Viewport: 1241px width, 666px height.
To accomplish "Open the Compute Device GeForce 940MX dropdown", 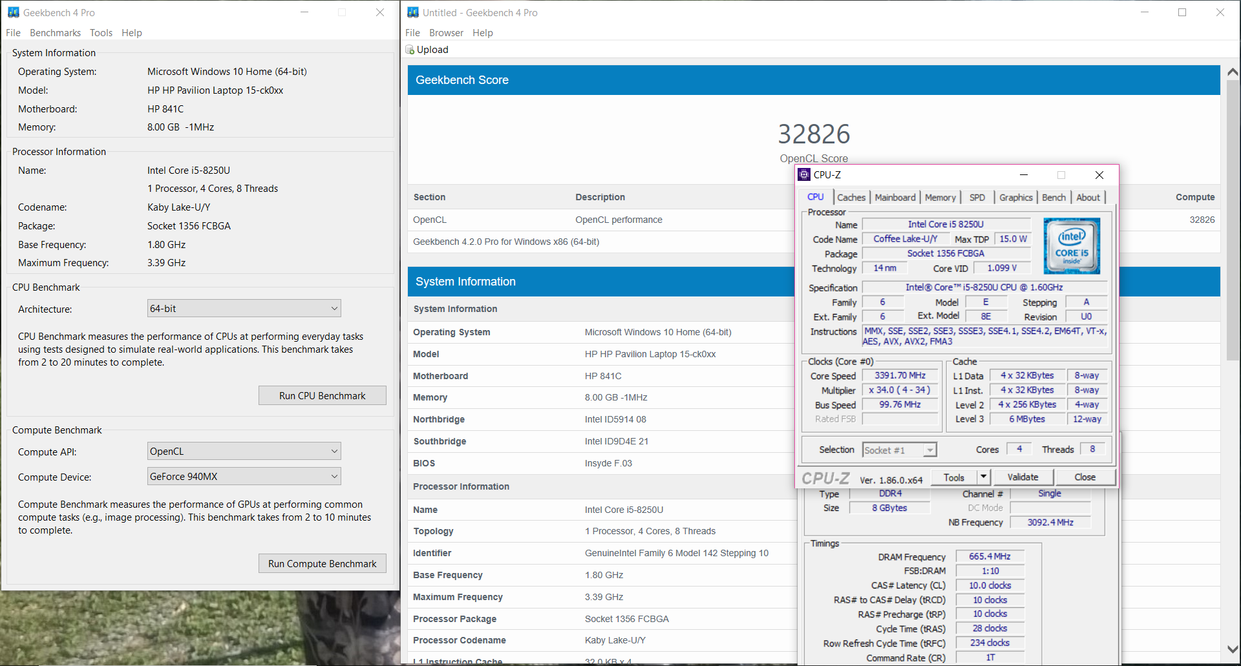I will 244,477.
